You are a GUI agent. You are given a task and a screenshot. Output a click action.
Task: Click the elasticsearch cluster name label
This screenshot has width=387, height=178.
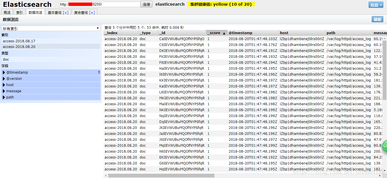point(170,4)
